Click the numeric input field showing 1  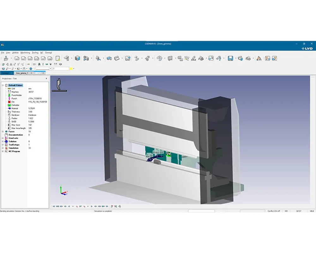[x=61, y=69]
